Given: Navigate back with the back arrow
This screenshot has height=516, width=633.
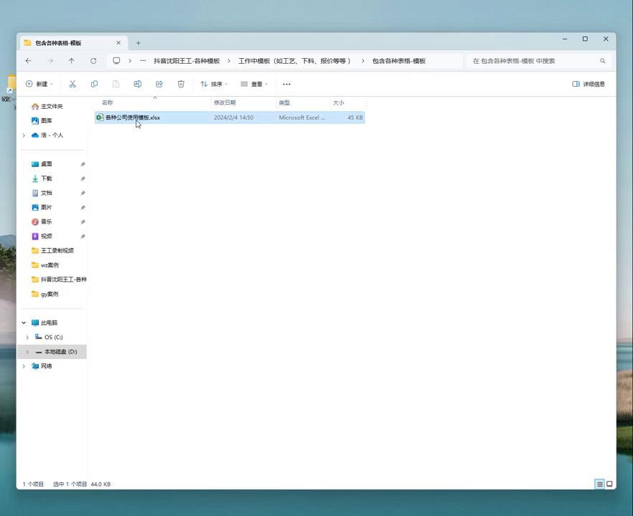Looking at the screenshot, I should (x=29, y=61).
